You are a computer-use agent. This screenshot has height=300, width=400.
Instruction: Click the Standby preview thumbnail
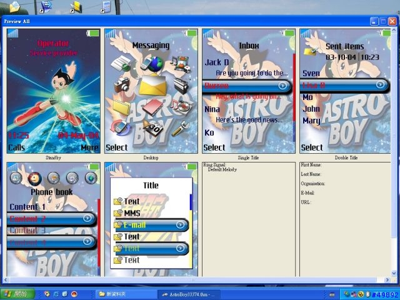[53, 91]
